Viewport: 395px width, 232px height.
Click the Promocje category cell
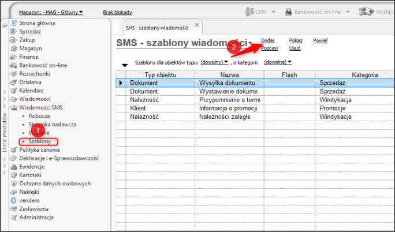coord(355,108)
